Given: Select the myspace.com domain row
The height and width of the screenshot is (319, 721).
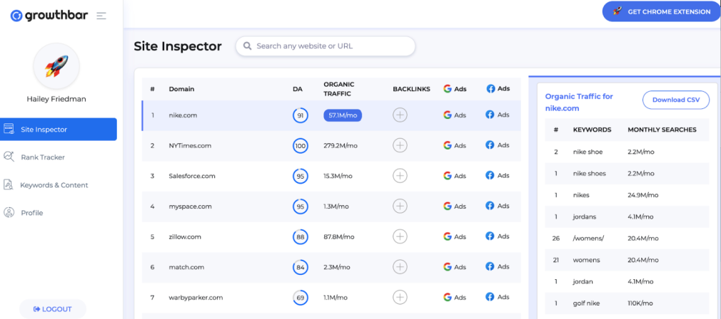Looking at the screenshot, I should coord(331,206).
